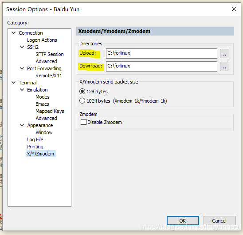Select Appearance category
This screenshot has width=243, height=235.
point(40,125)
